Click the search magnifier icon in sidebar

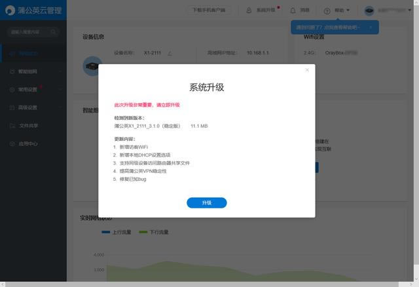54,31
